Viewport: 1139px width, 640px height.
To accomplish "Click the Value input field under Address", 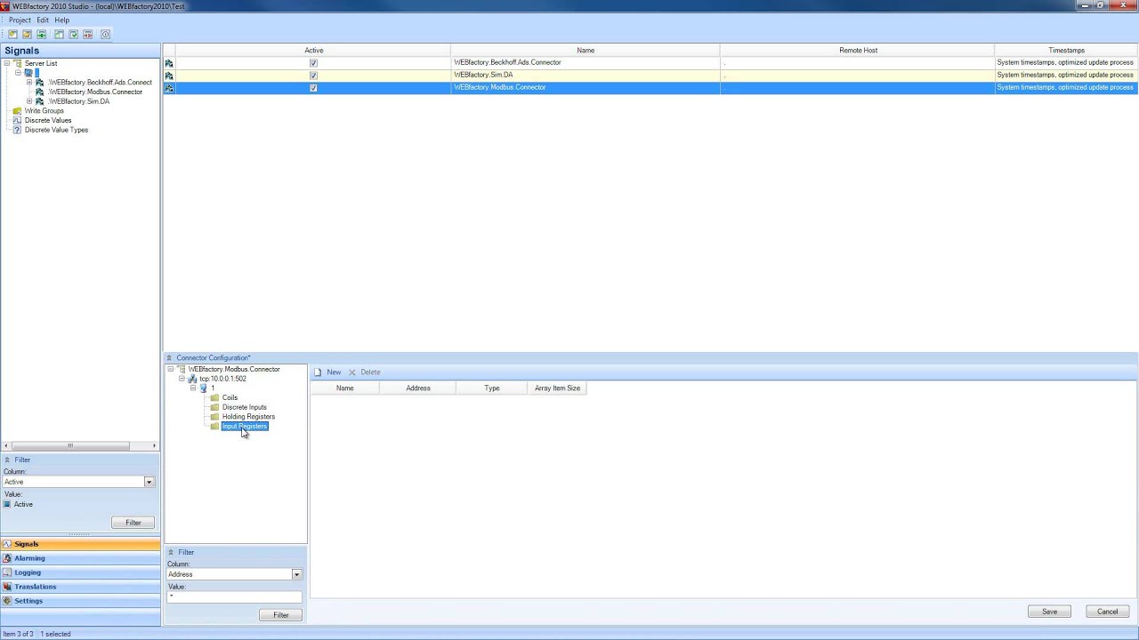I will (x=235, y=596).
